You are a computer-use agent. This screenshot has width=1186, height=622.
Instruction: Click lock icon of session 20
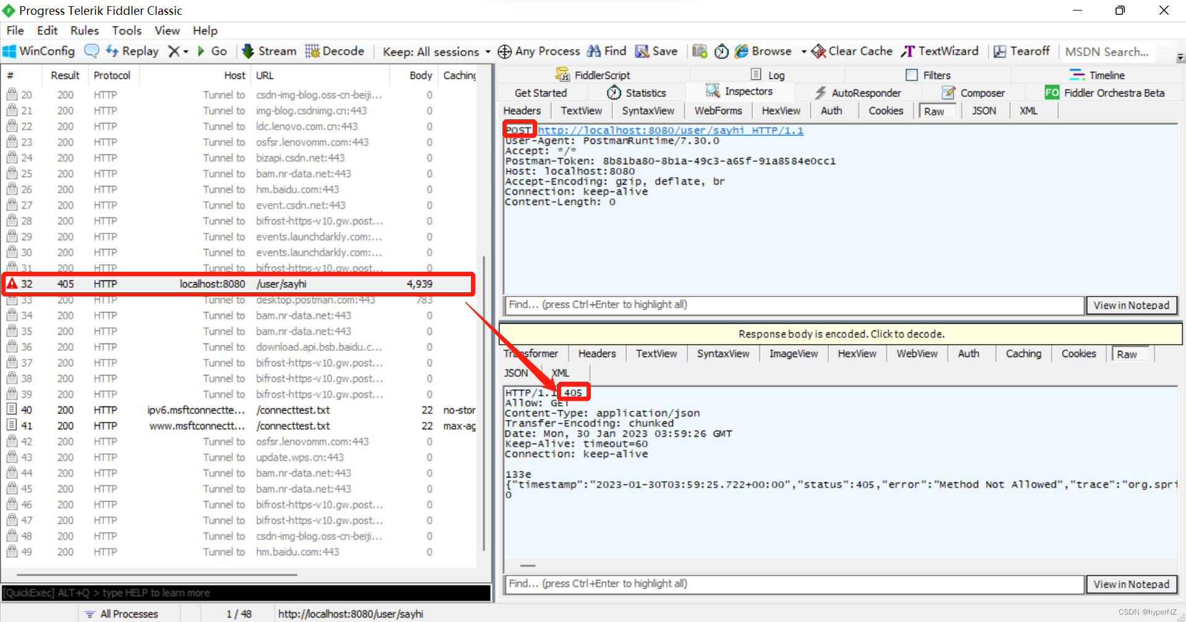[x=12, y=95]
